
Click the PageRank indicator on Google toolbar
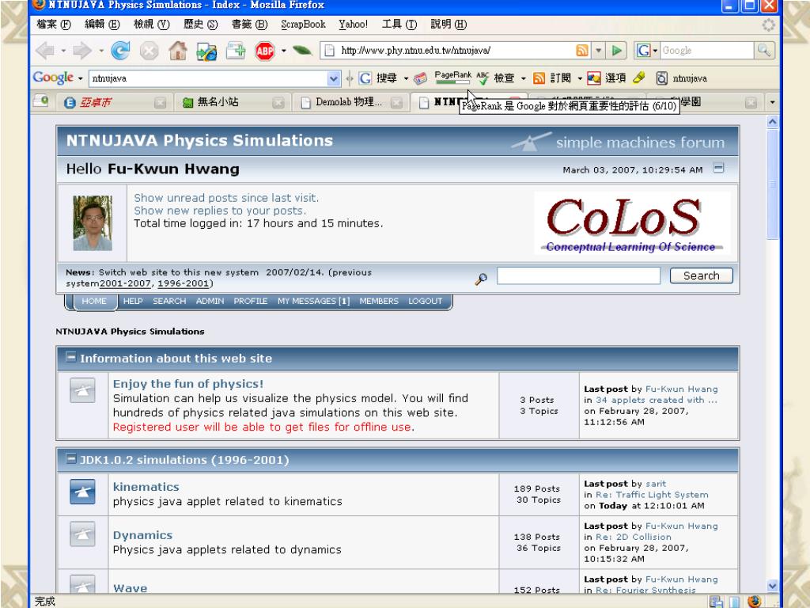coord(452,78)
